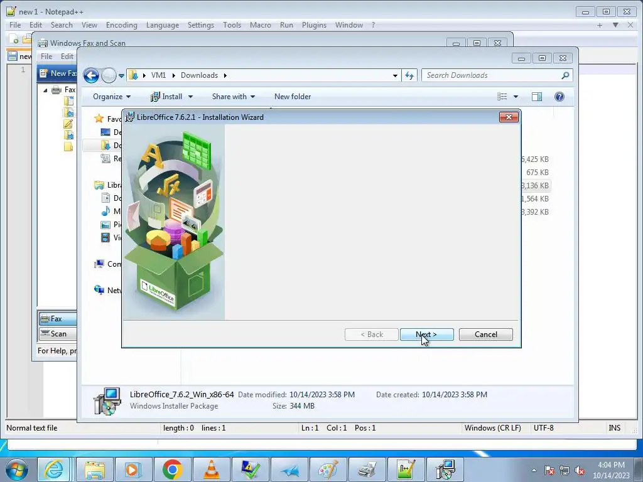
Task: Open the Organize menu
Action: tap(112, 97)
